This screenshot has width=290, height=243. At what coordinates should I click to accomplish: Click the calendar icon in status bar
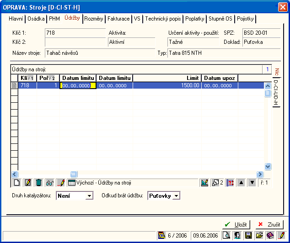[x=161, y=235]
